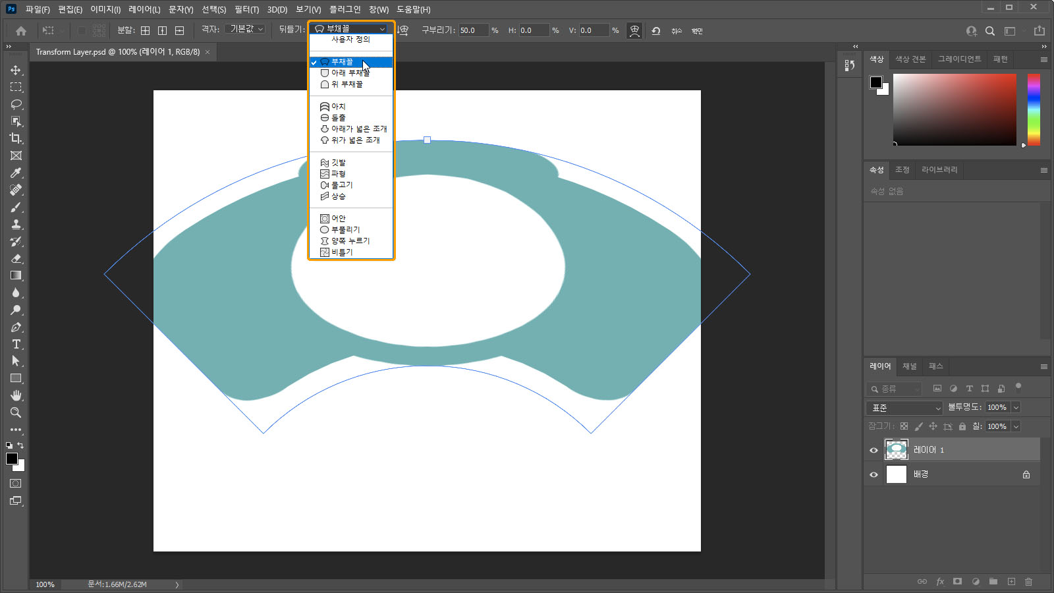
Task: Reset the warp with the undo arrow icon
Action: coord(656,30)
